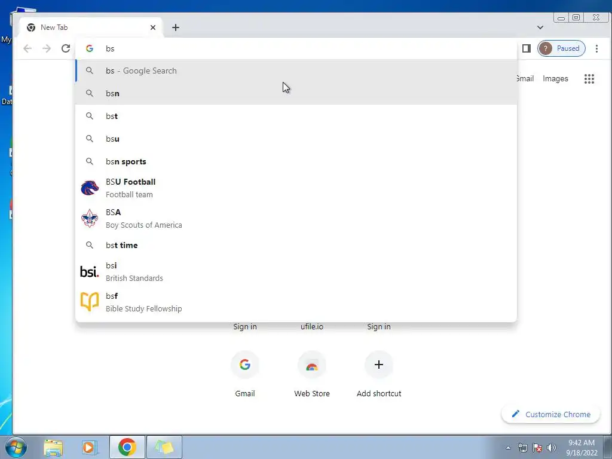Image resolution: width=612 pixels, height=459 pixels.
Task: Choose the bsf Bible Study Fellowship suggestion
Action: [x=296, y=302]
